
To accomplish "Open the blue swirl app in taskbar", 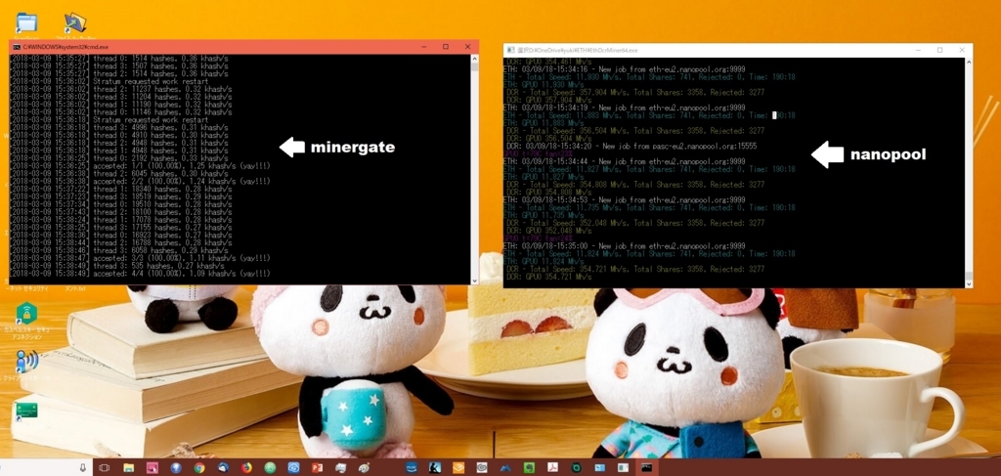I will 293,468.
